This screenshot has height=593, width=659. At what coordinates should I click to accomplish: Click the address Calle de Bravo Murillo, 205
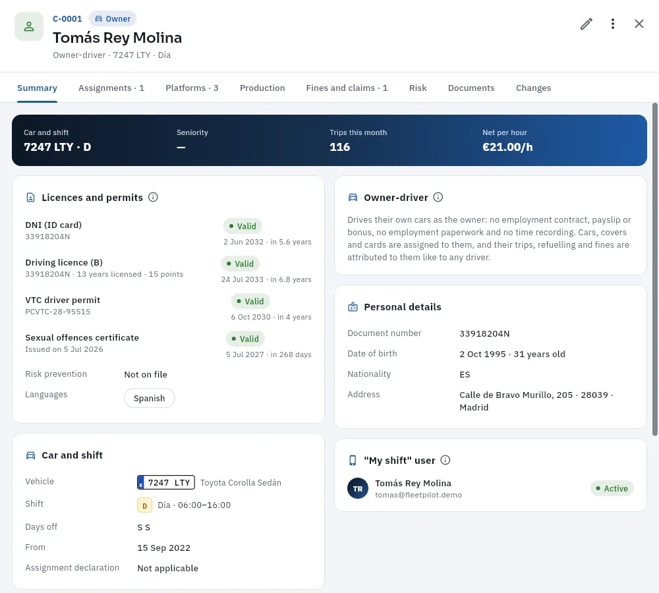[x=516, y=395]
